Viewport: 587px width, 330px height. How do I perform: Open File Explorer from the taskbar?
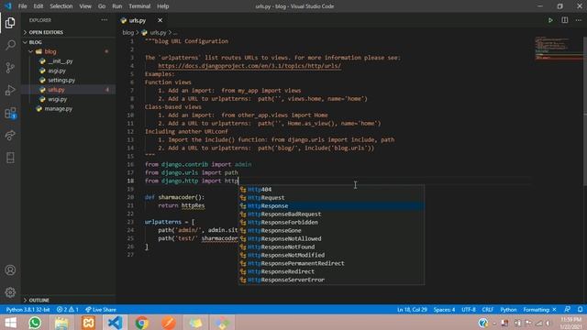(x=61, y=323)
